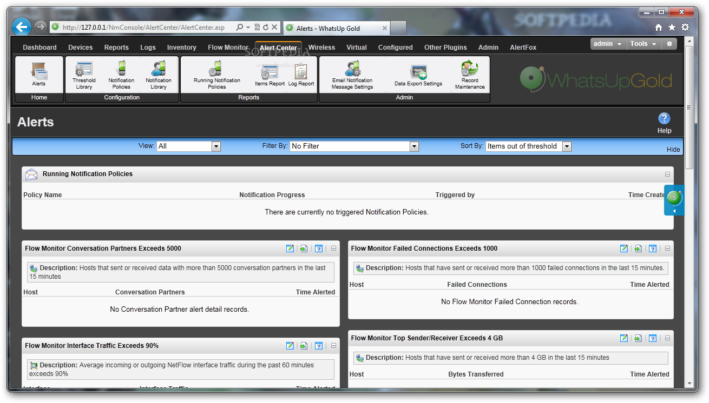Image resolution: width=709 pixels, height=403 pixels.
Task: Open the Log Report
Action: 301,75
